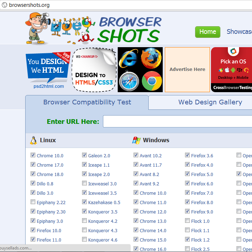Toggle Firefox 6.0 checkbox
The height and width of the screenshot is (252, 252).
(x=187, y=183)
